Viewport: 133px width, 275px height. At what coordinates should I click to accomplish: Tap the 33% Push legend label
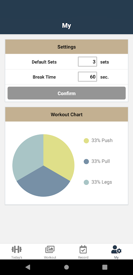pyautogui.click(x=102, y=141)
